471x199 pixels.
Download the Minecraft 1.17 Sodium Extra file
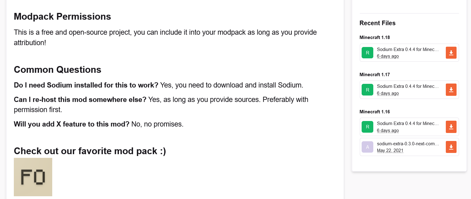(451, 90)
